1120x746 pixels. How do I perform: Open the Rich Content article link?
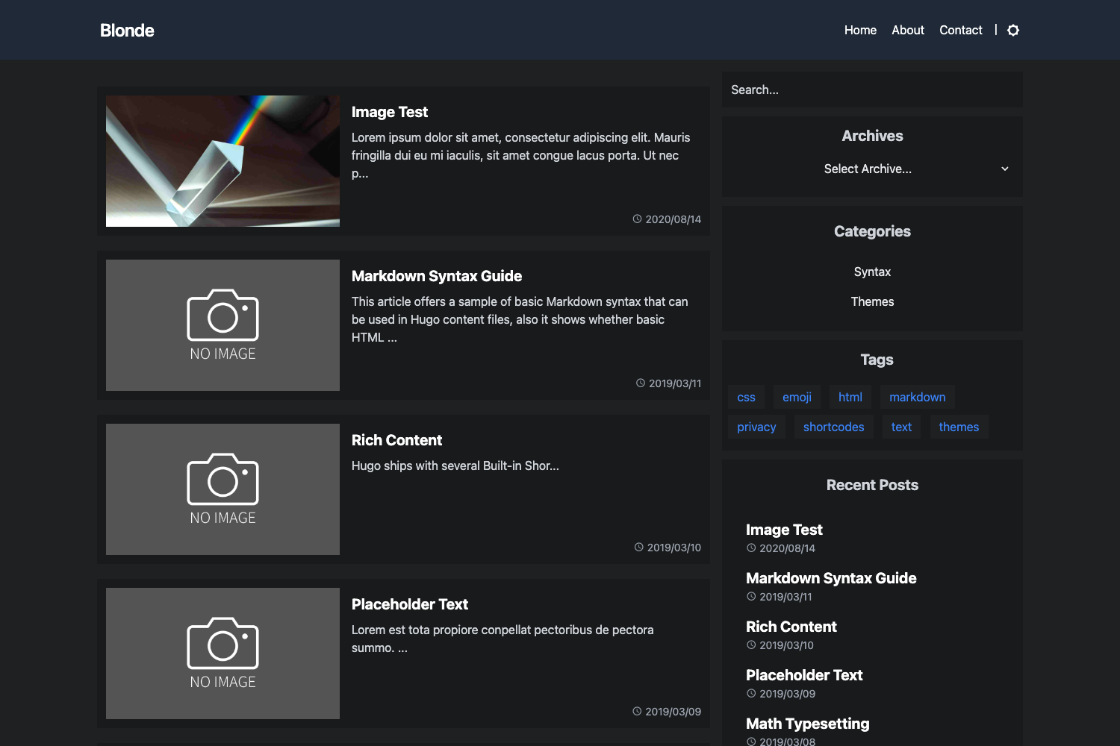click(396, 440)
